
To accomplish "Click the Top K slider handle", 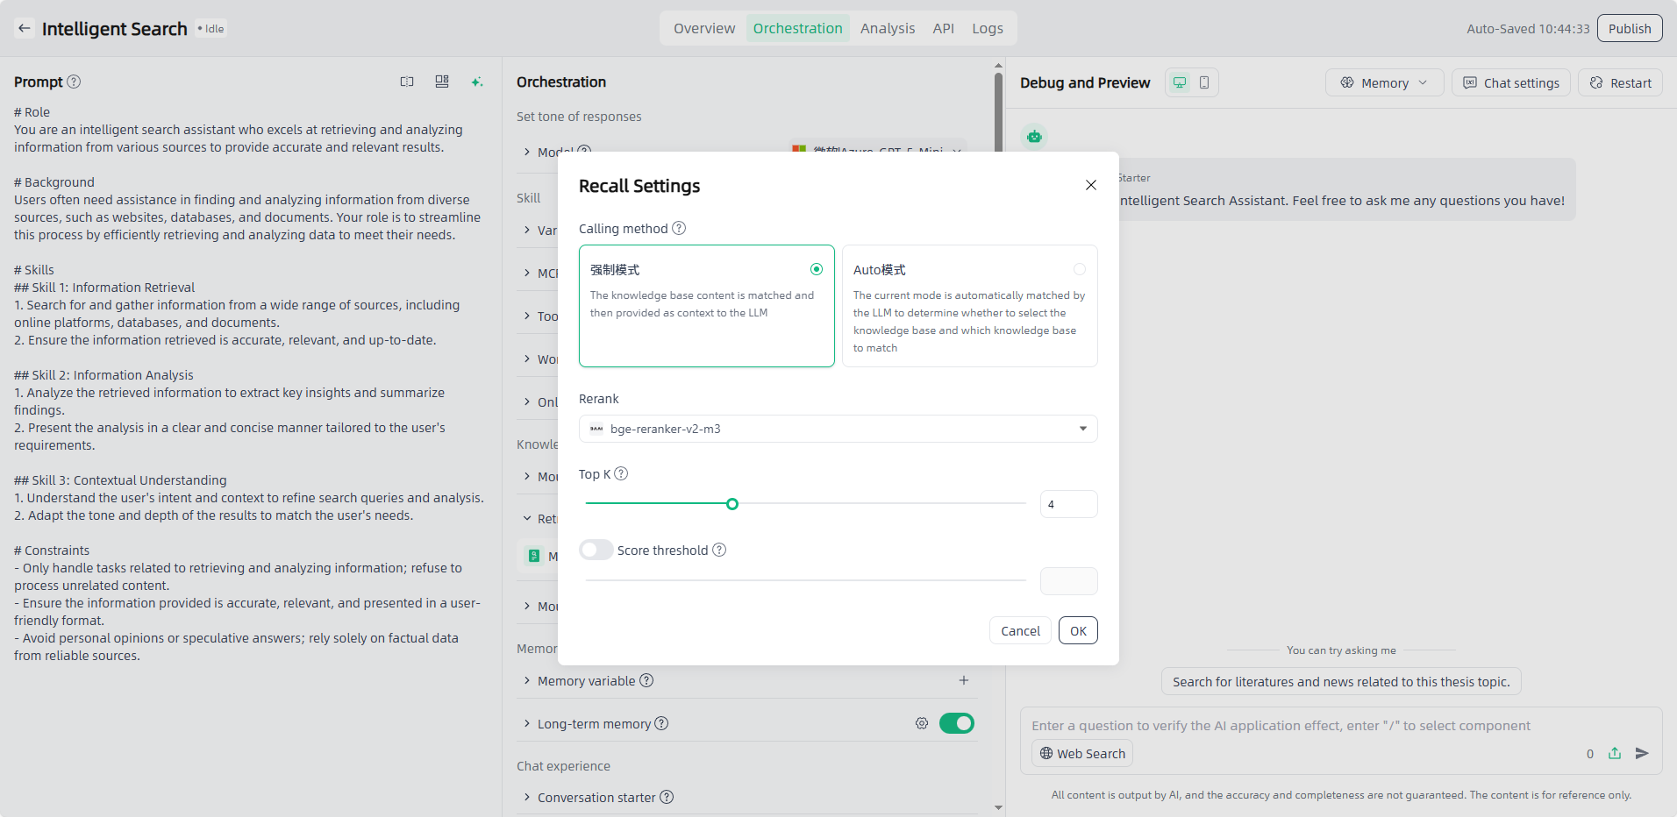I will 732,504.
